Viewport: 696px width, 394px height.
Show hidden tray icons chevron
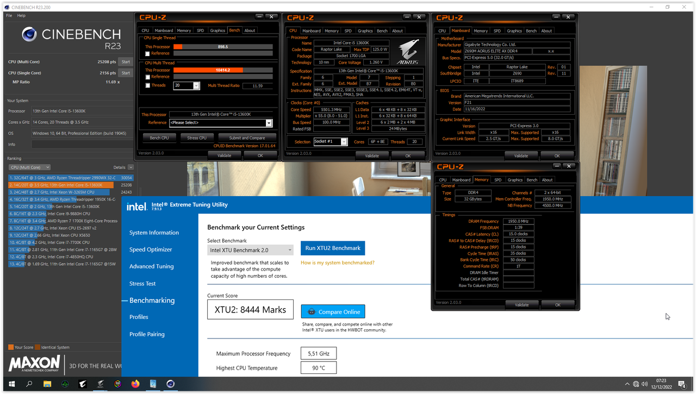tap(627, 384)
